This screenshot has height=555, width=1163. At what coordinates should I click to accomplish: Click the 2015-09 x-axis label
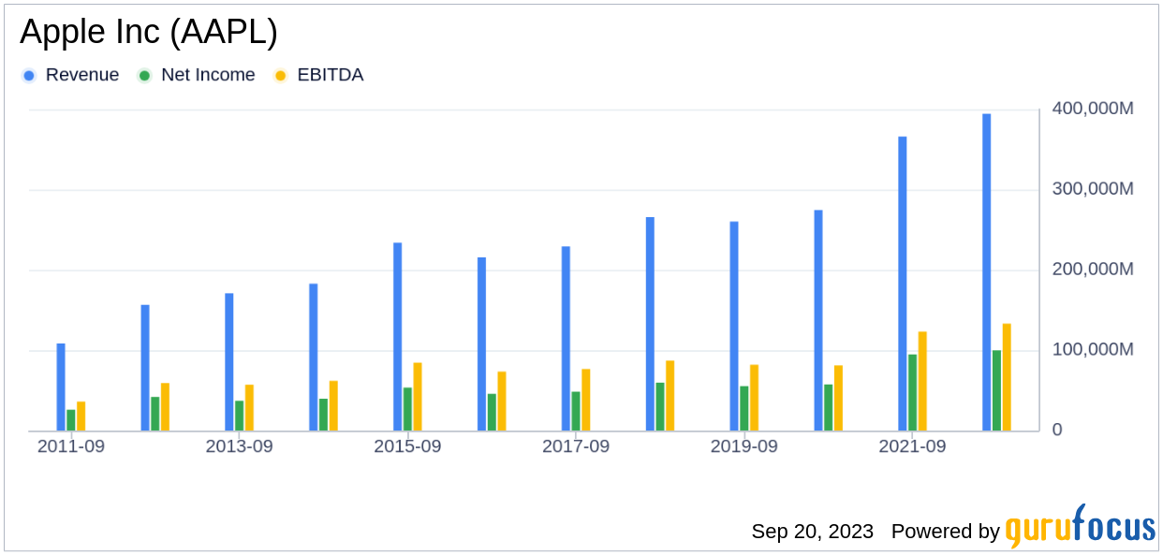407,446
